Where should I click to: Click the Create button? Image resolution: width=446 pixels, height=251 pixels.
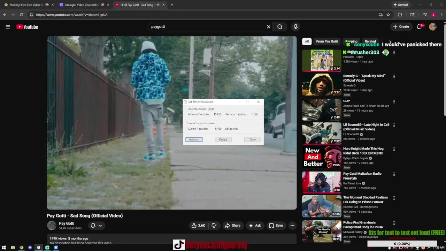(401, 26)
